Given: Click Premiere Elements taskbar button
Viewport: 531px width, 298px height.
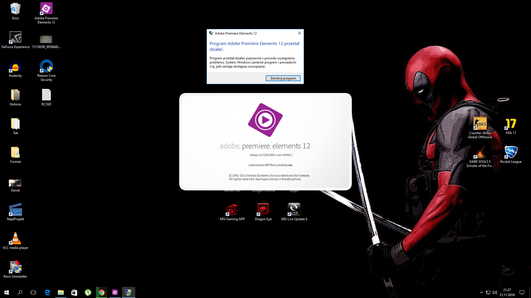Looking at the screenshot, I should (x=115, y=292).
